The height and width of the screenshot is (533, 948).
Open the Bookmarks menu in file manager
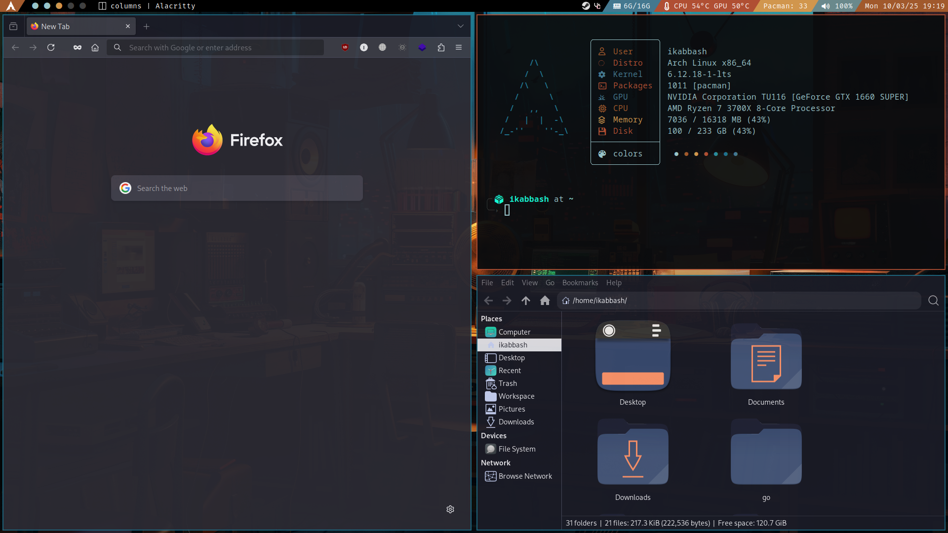tap(580, 283)
